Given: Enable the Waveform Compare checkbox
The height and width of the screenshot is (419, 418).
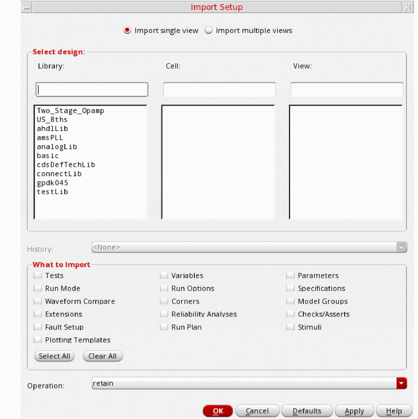Looking at the screenshot, I should coord(38,301).
